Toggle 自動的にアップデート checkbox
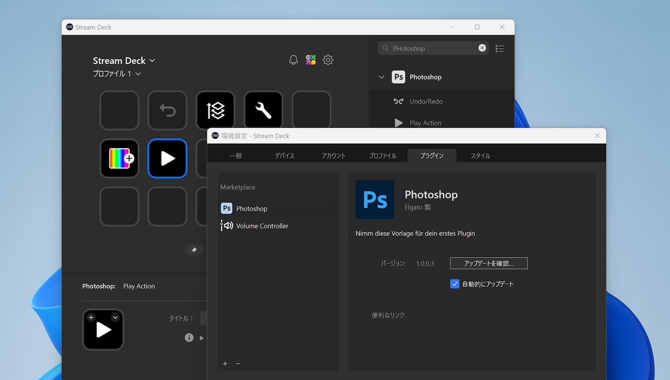Screen dimensions: 670x380 (455, 284)
